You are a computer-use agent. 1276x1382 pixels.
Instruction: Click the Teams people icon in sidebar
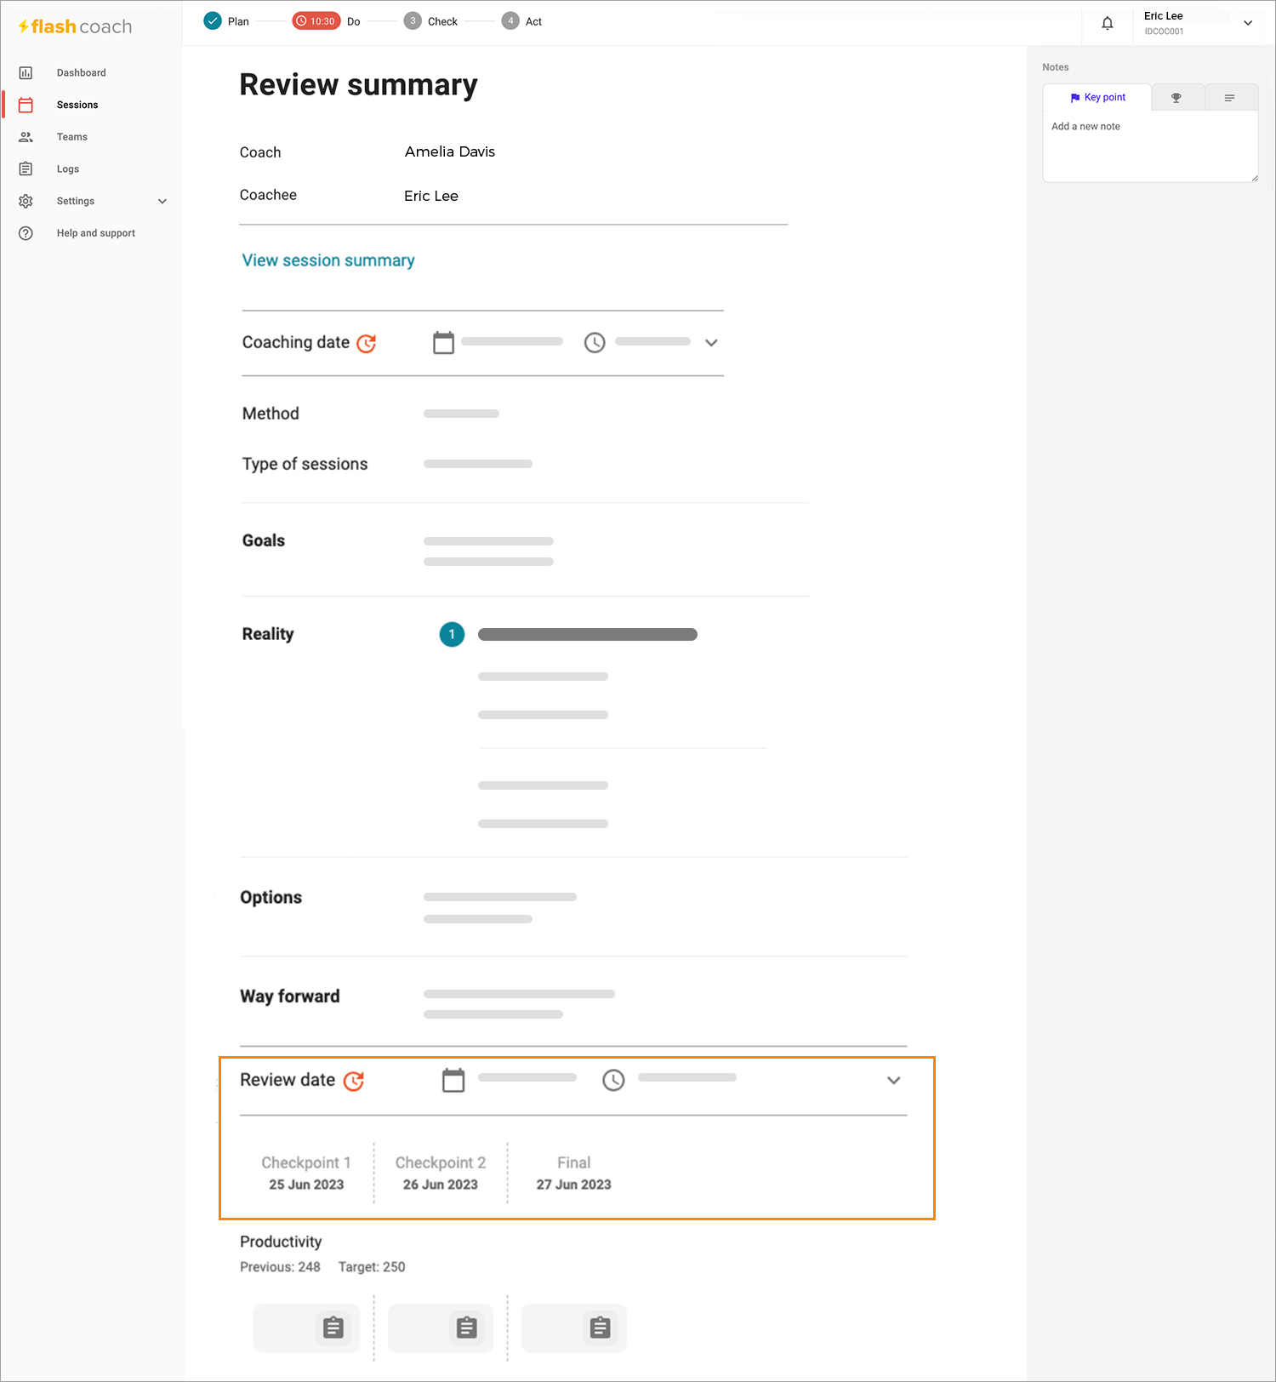point(26,137)
